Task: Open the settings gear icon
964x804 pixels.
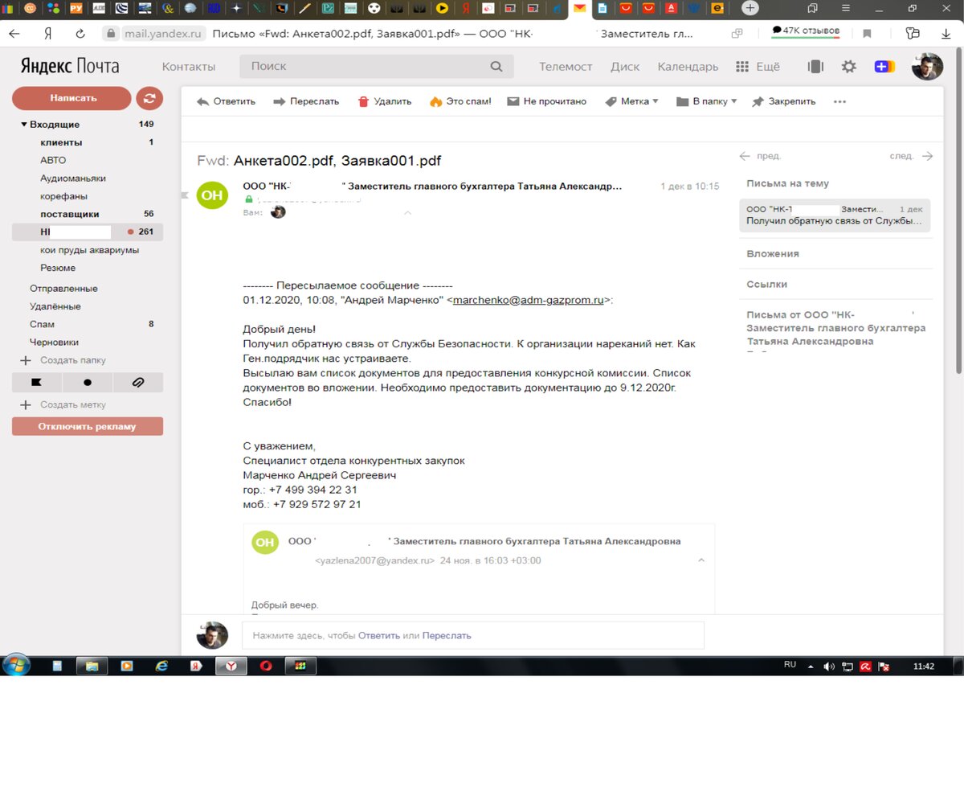Action: (848, 67)
